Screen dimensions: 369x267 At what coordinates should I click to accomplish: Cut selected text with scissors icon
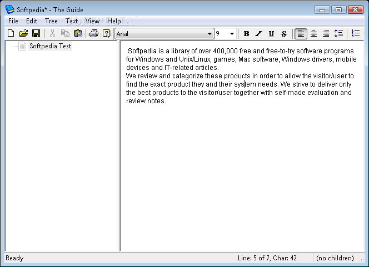click(x=52, y=33)
